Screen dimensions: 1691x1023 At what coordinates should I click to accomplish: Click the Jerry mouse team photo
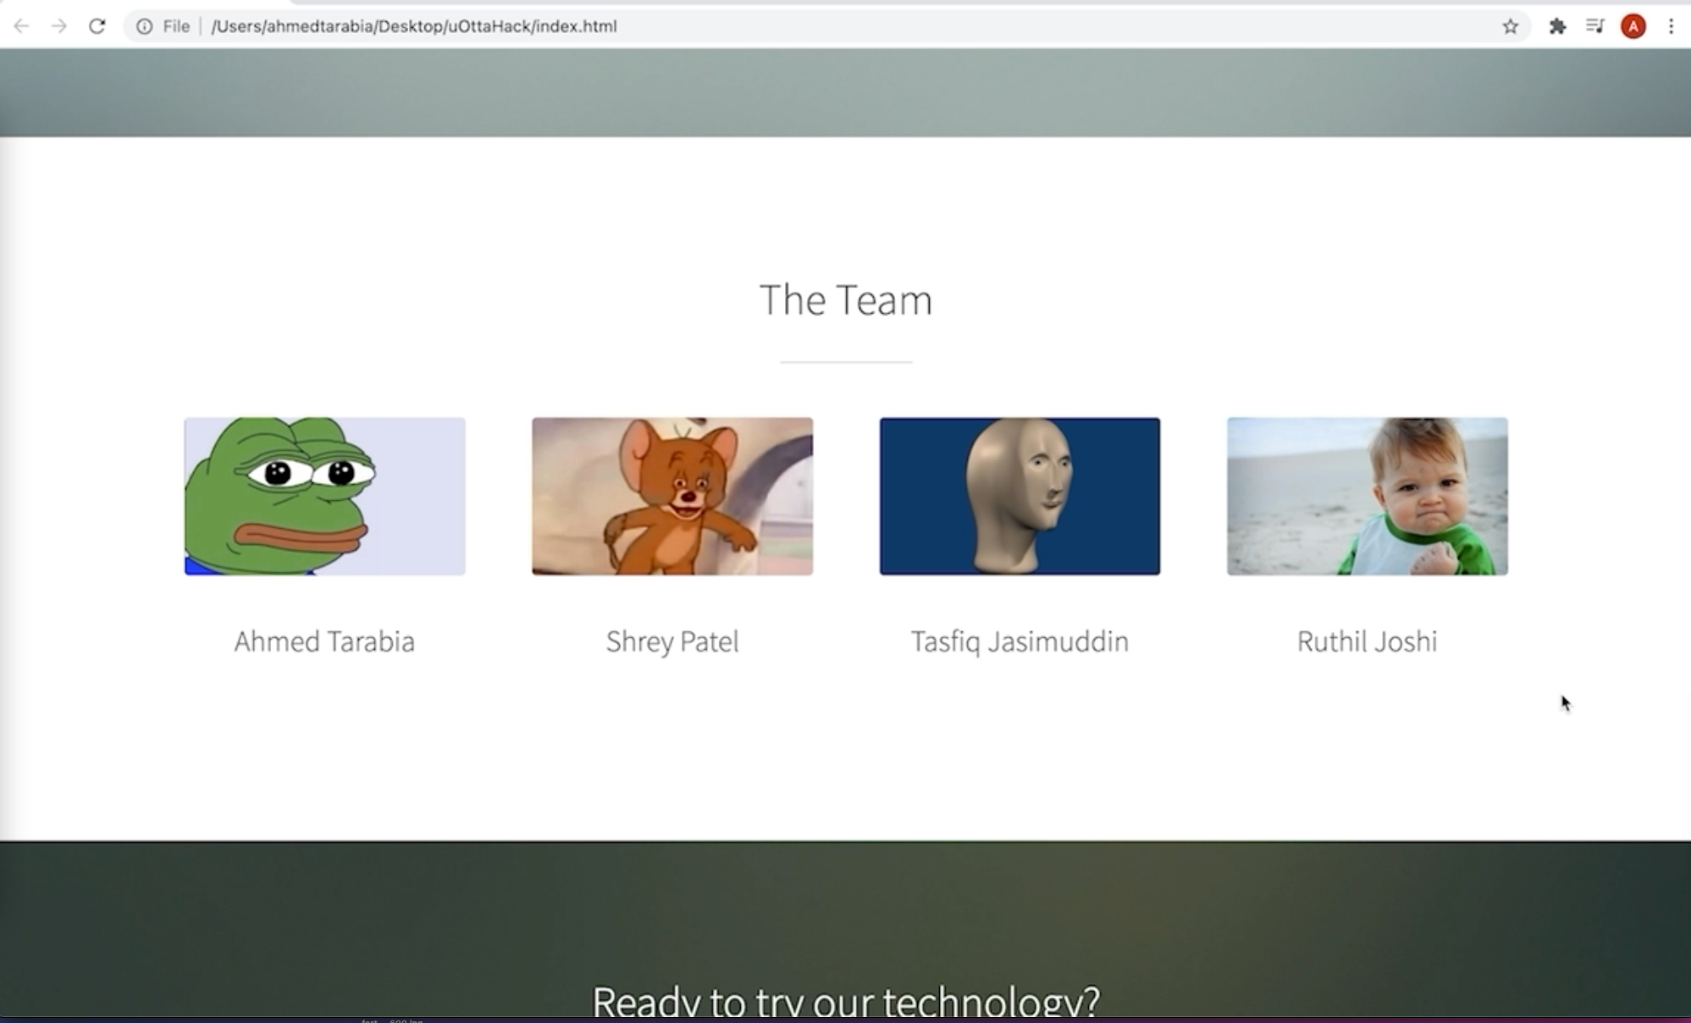tap(672, 496)
